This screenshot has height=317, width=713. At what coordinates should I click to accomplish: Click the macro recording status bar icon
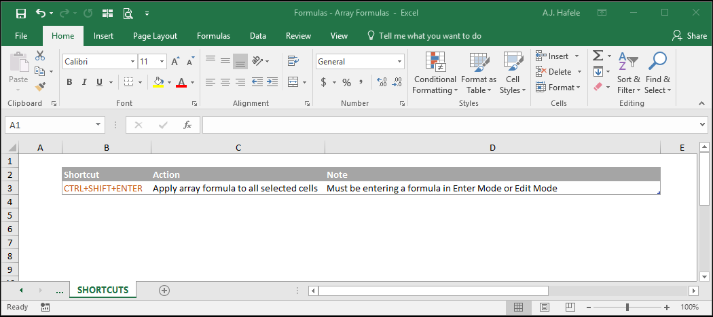point(45,307)
